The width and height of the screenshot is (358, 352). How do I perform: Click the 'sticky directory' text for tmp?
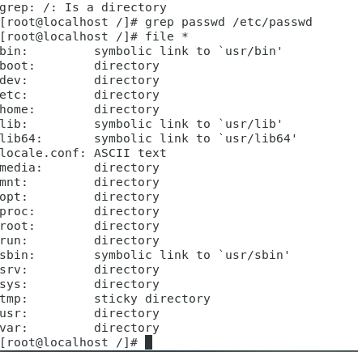coord(152,299)
